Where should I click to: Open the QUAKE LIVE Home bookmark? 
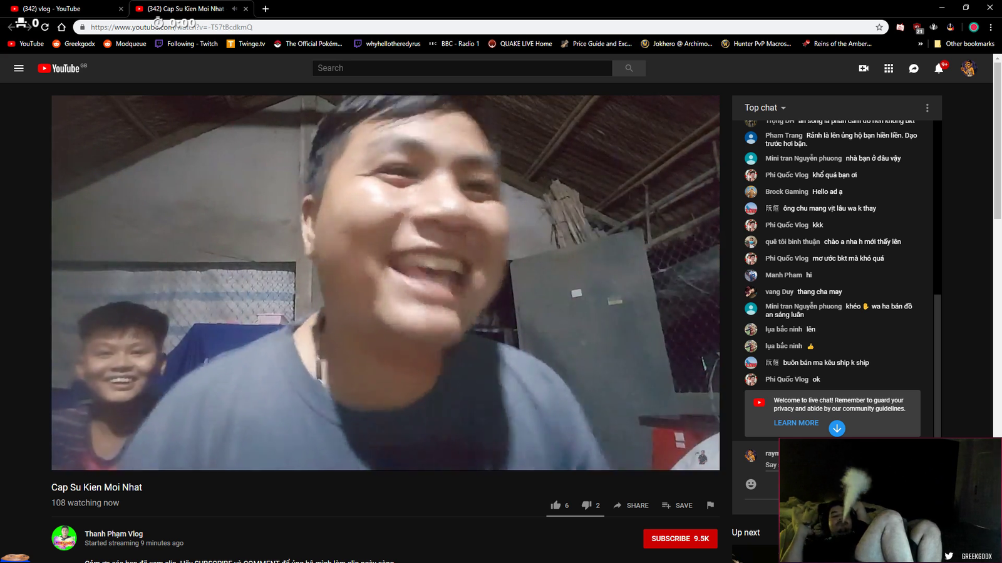point(520,44)
